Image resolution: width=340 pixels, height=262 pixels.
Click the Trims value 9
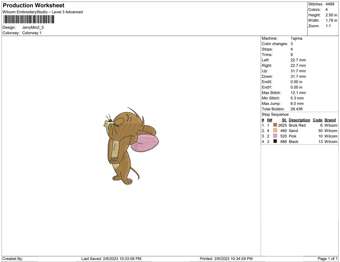tap(292, 55)
